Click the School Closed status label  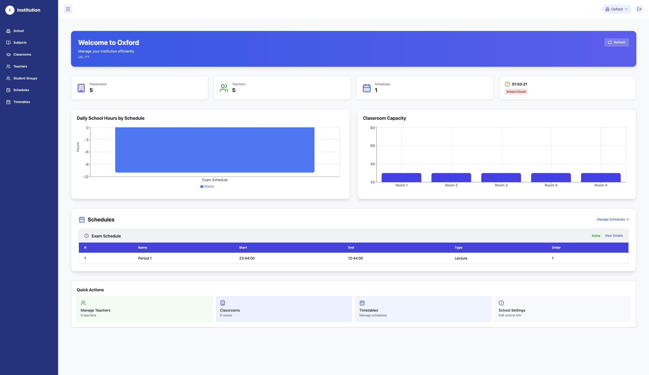pos(516,91)
